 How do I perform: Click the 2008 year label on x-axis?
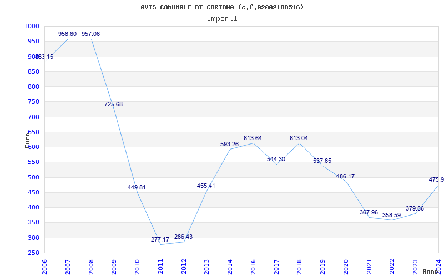click(x=91, y=266)
